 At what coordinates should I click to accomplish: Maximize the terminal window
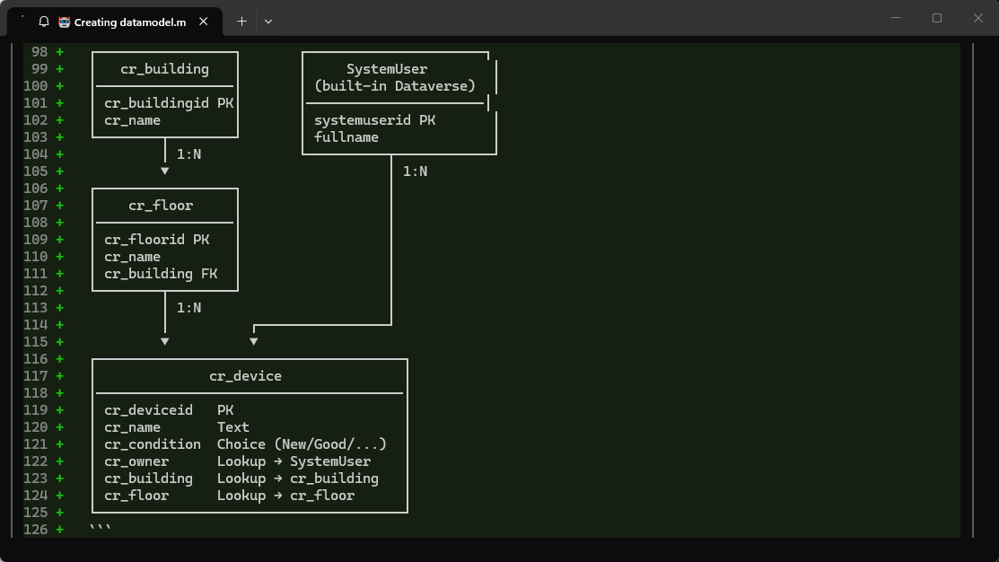point(937,18)
